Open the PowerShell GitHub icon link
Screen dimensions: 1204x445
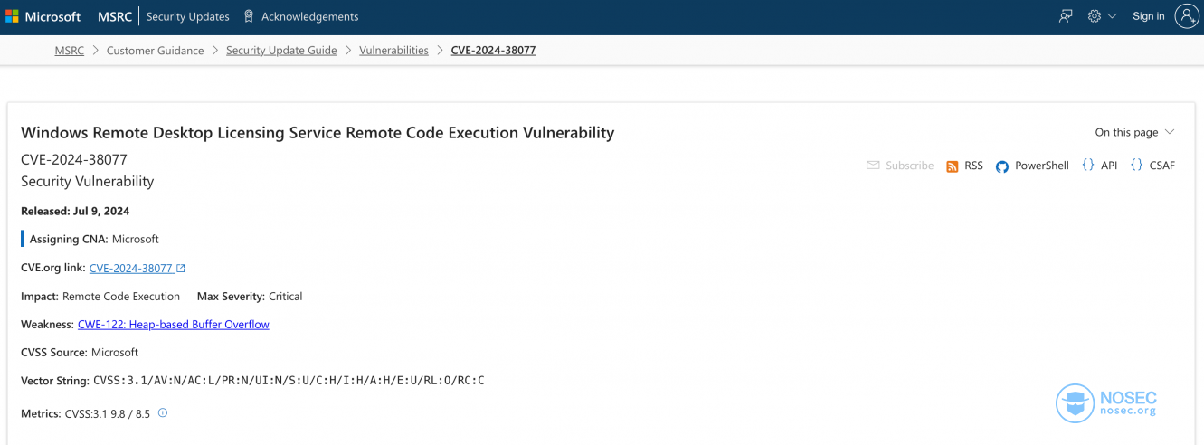1002,166
